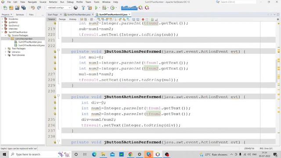Screen dimensions: 281x158
Task: Click the Design view button
Action: tap(62, 19)
